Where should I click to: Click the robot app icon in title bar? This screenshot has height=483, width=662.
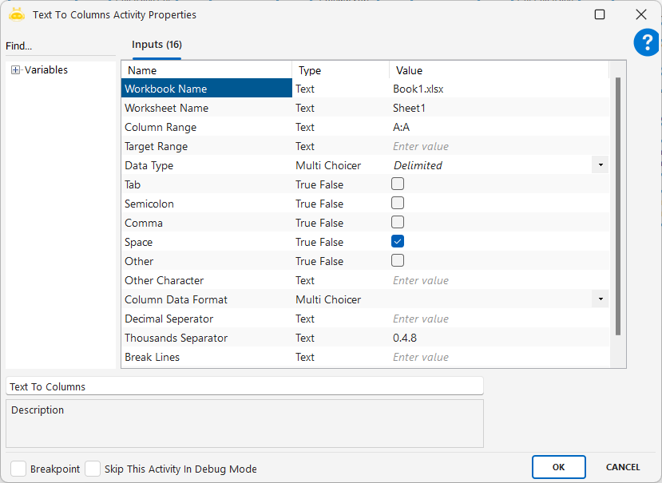pos(17,14)
